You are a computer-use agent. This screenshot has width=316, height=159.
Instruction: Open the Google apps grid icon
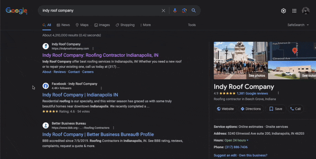click(294, 11)
